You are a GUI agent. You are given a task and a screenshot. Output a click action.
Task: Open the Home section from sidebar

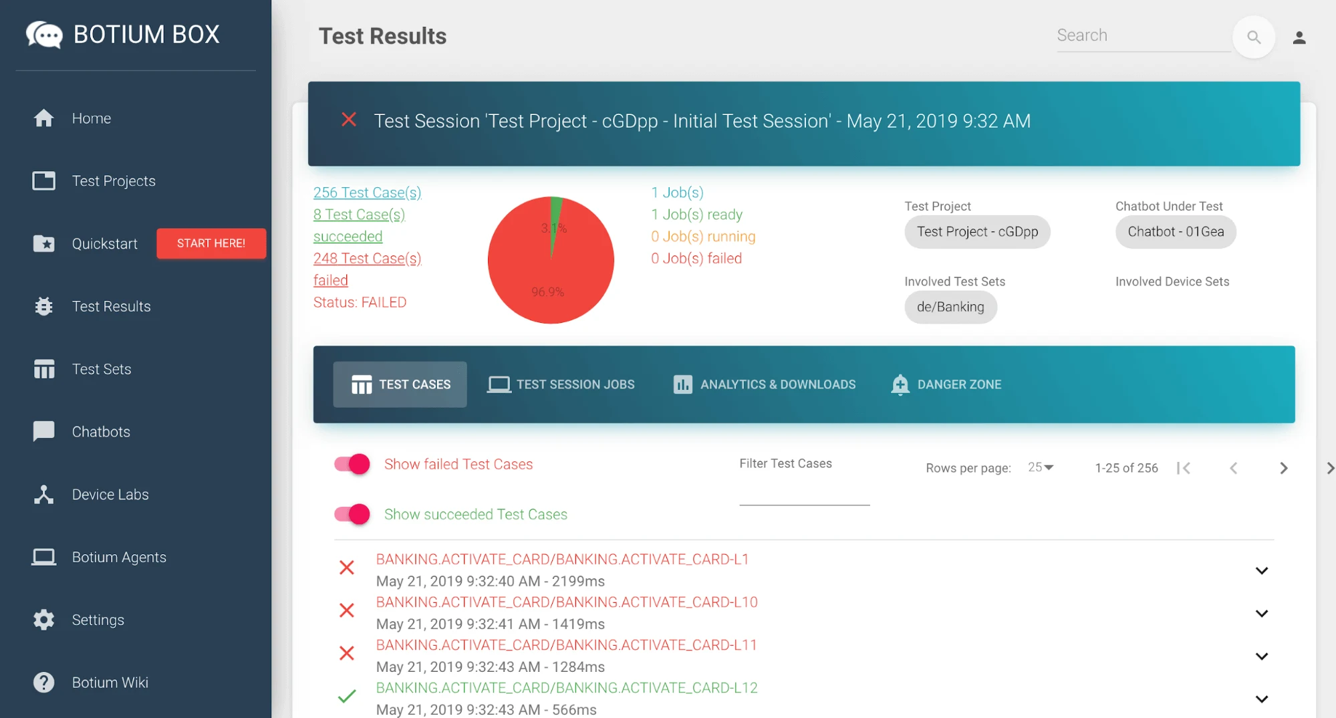point(90,118)
